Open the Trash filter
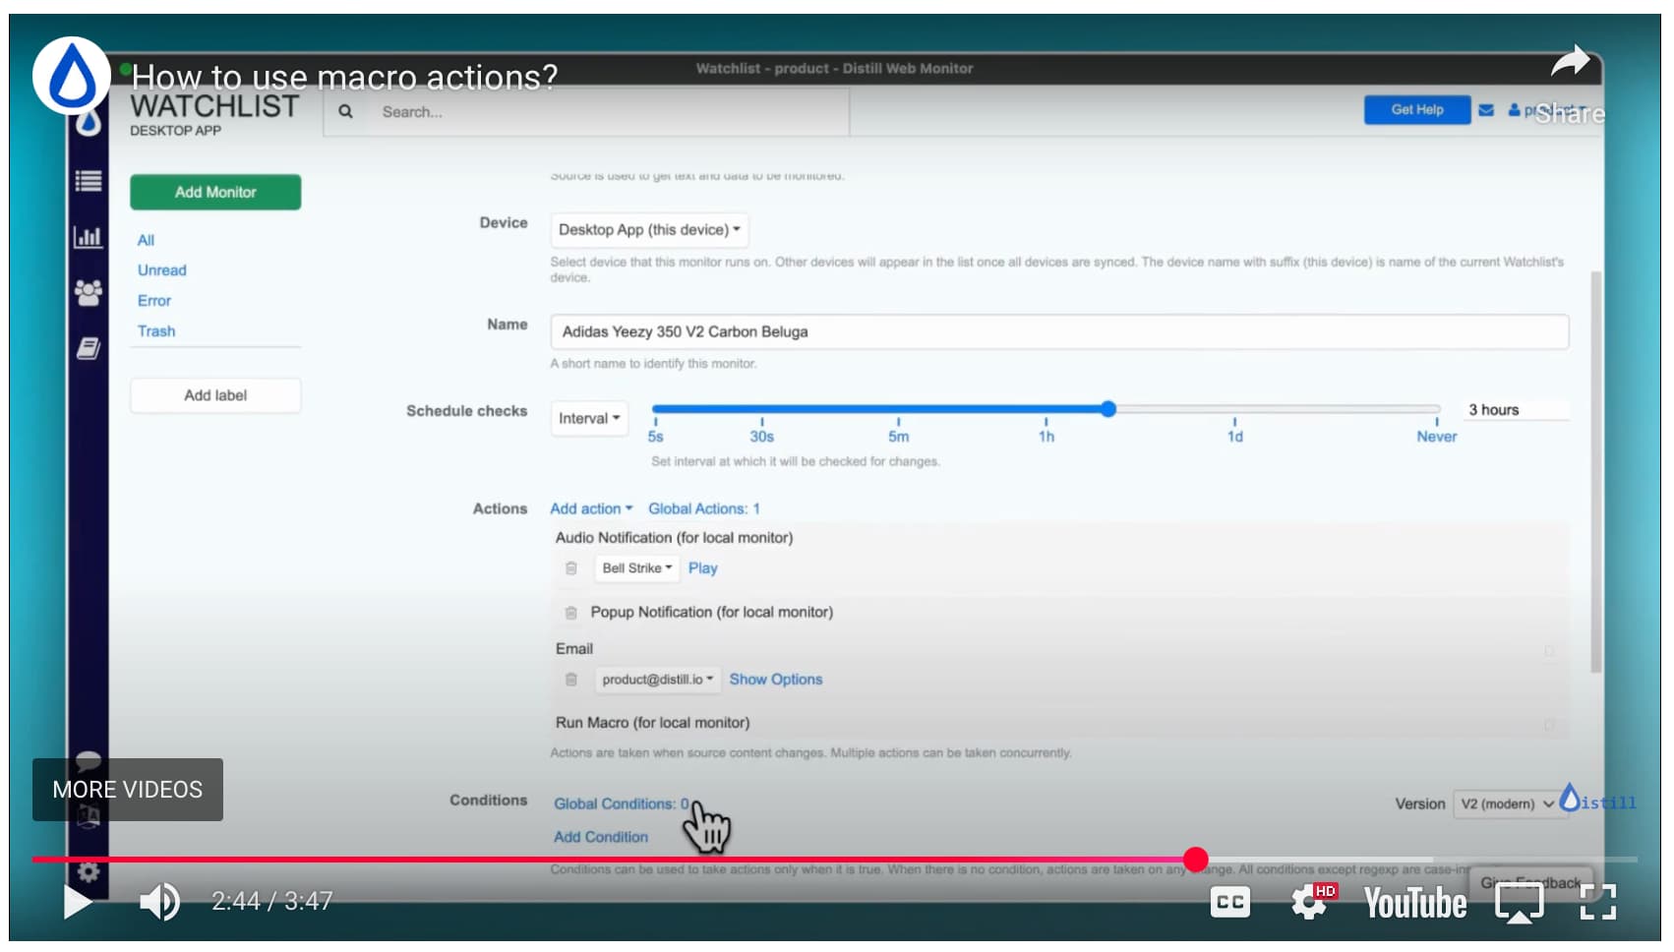The height and width of the screenshot is (952, 1674). tap(156, 331)
